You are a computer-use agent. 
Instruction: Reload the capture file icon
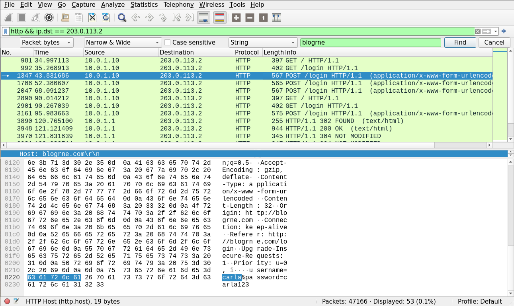point(106,18)
